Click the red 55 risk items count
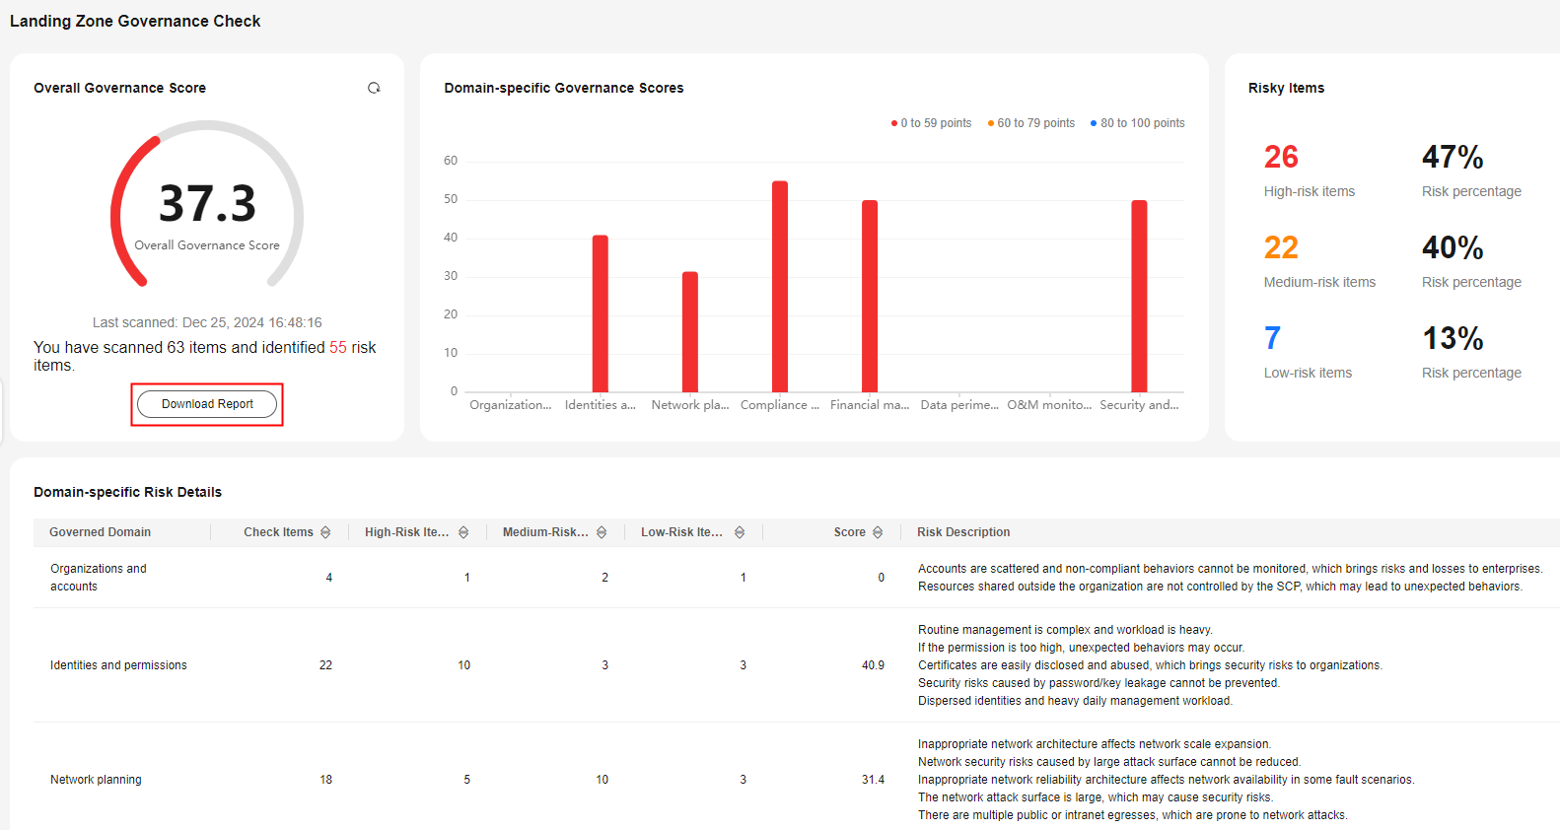Screen dimensions: 1560x830 pyautogui.click(x=338, y=348)
